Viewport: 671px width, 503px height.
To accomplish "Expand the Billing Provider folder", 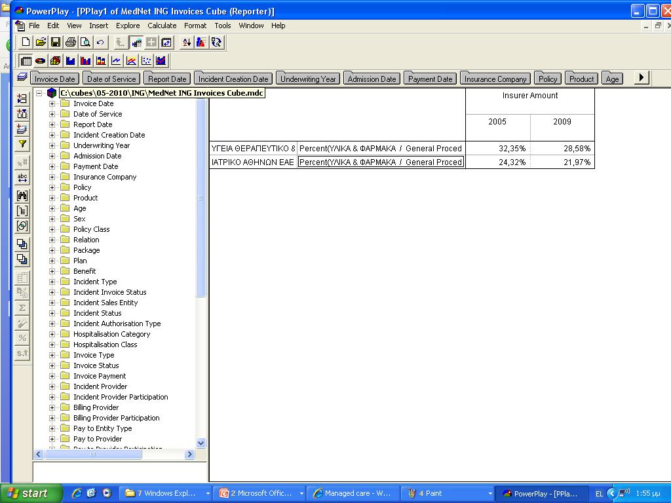I will click(52, 407).
